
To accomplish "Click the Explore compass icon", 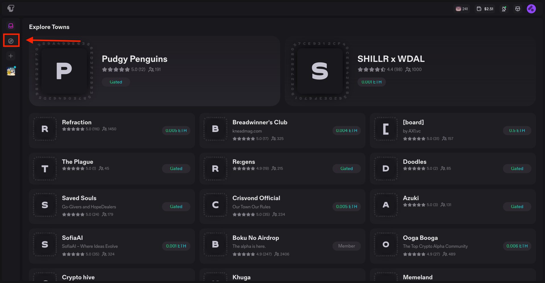I will click(11, 41).
